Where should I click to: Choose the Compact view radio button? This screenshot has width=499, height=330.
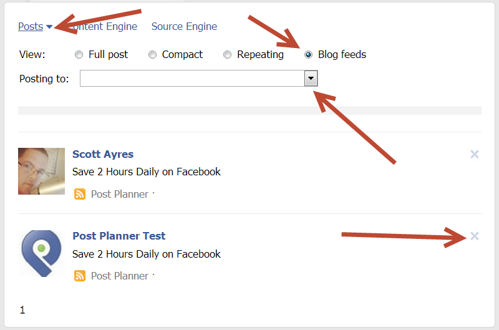(152, 55)
